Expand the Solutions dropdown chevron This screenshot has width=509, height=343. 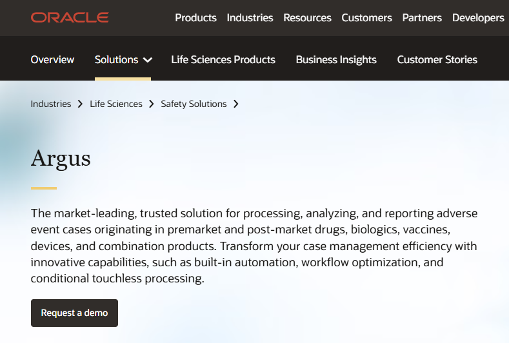click(148, 60)
